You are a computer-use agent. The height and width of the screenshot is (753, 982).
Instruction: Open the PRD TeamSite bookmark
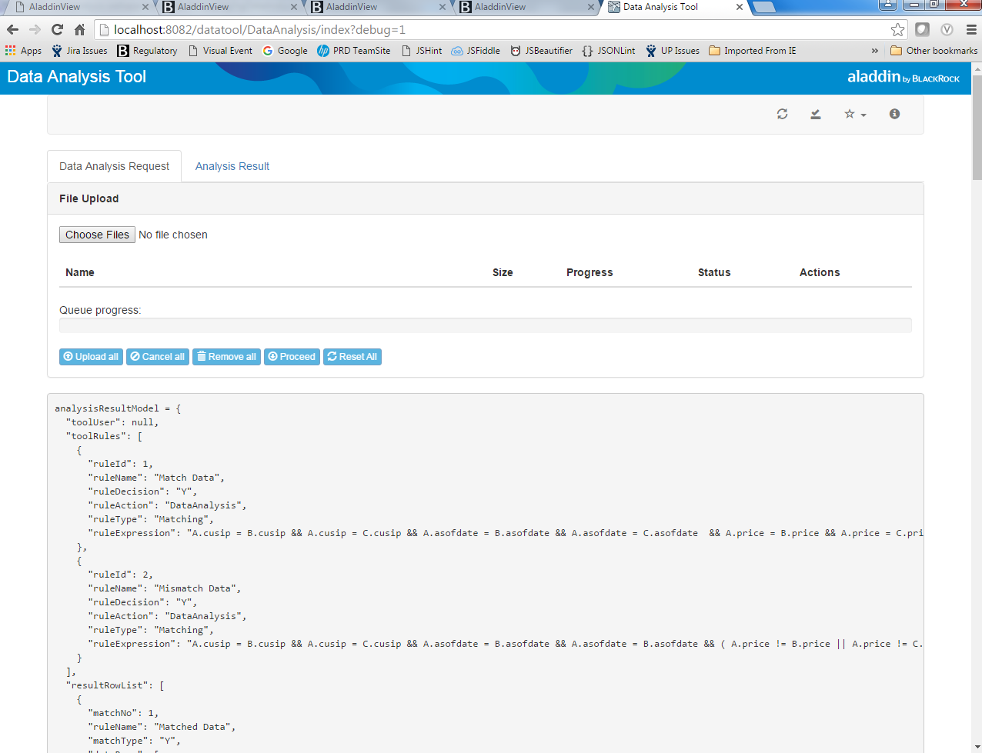[x=354, y=51]
